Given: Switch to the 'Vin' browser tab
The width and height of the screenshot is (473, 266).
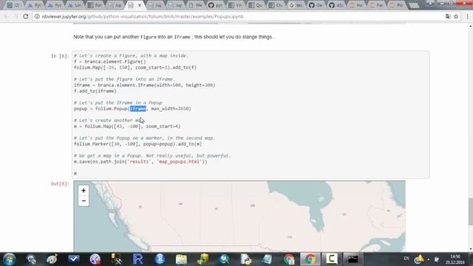Looking at the screenshot, I should (236, 5).
